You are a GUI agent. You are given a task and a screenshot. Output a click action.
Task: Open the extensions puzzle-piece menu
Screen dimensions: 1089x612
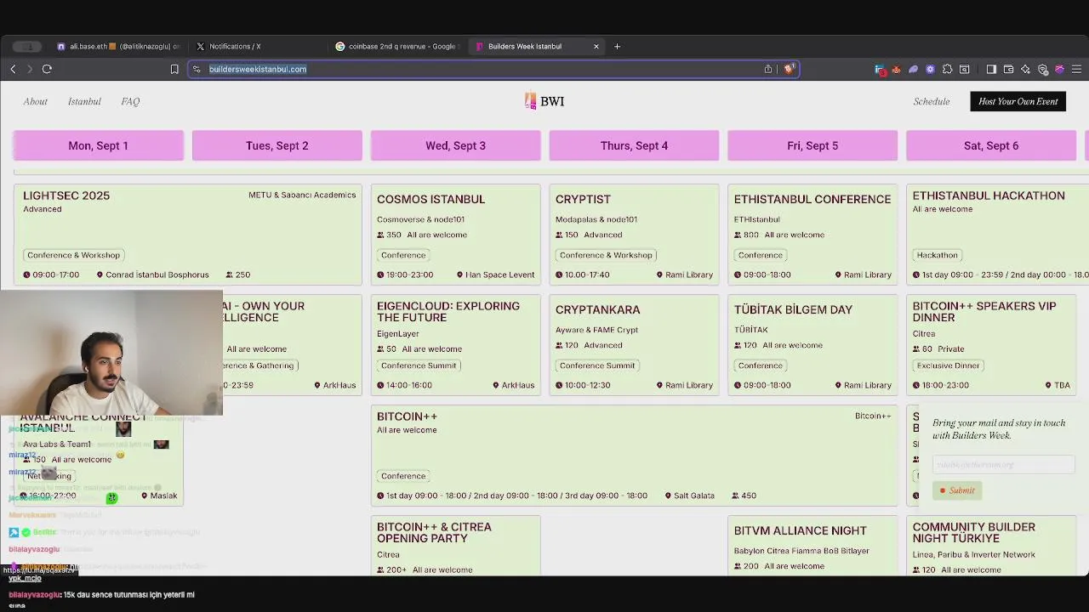[x=947, y=69]
